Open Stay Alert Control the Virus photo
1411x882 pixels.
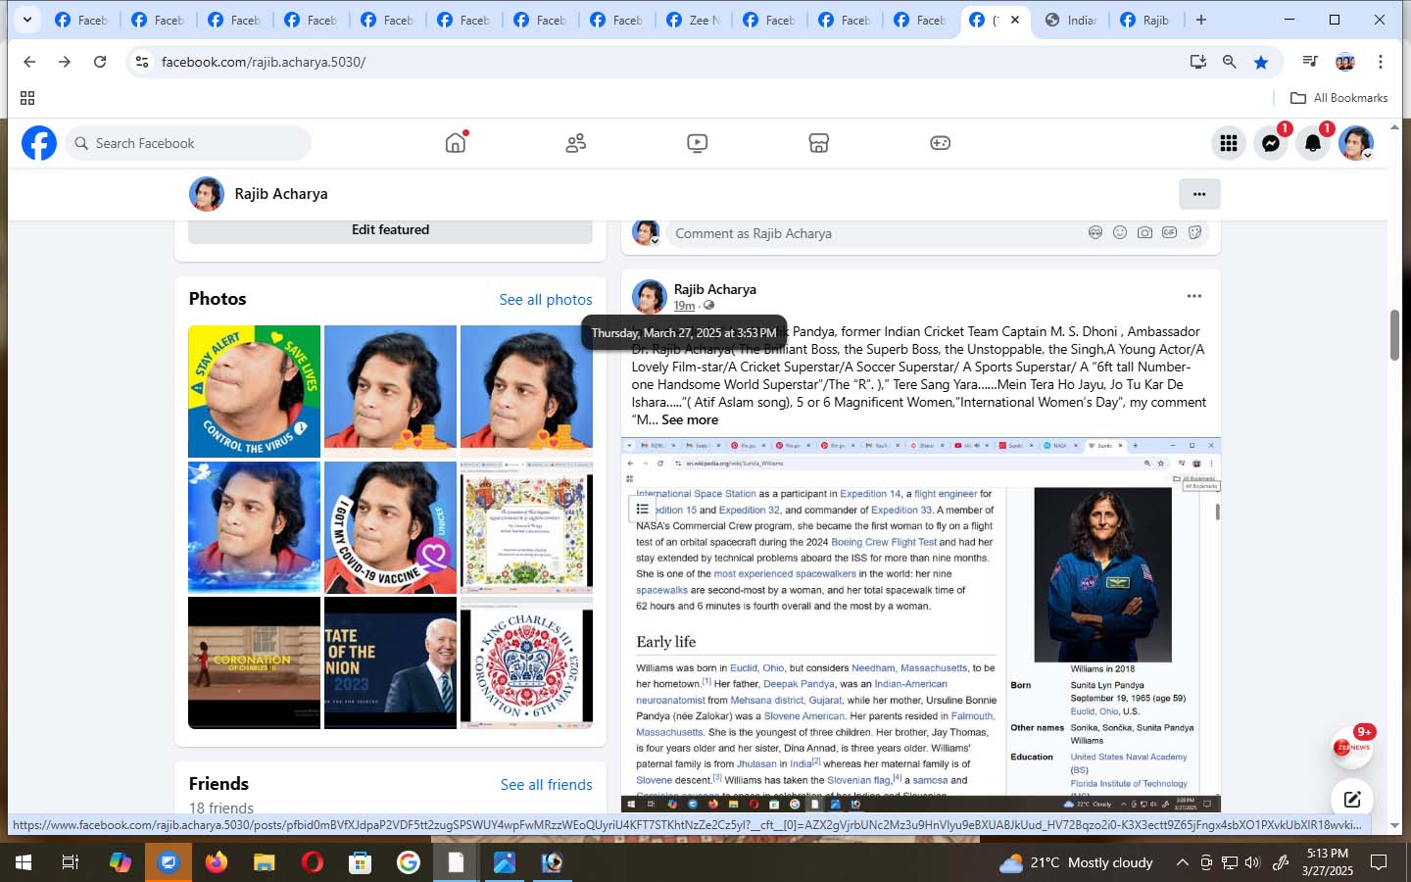[x=255, y=391]
